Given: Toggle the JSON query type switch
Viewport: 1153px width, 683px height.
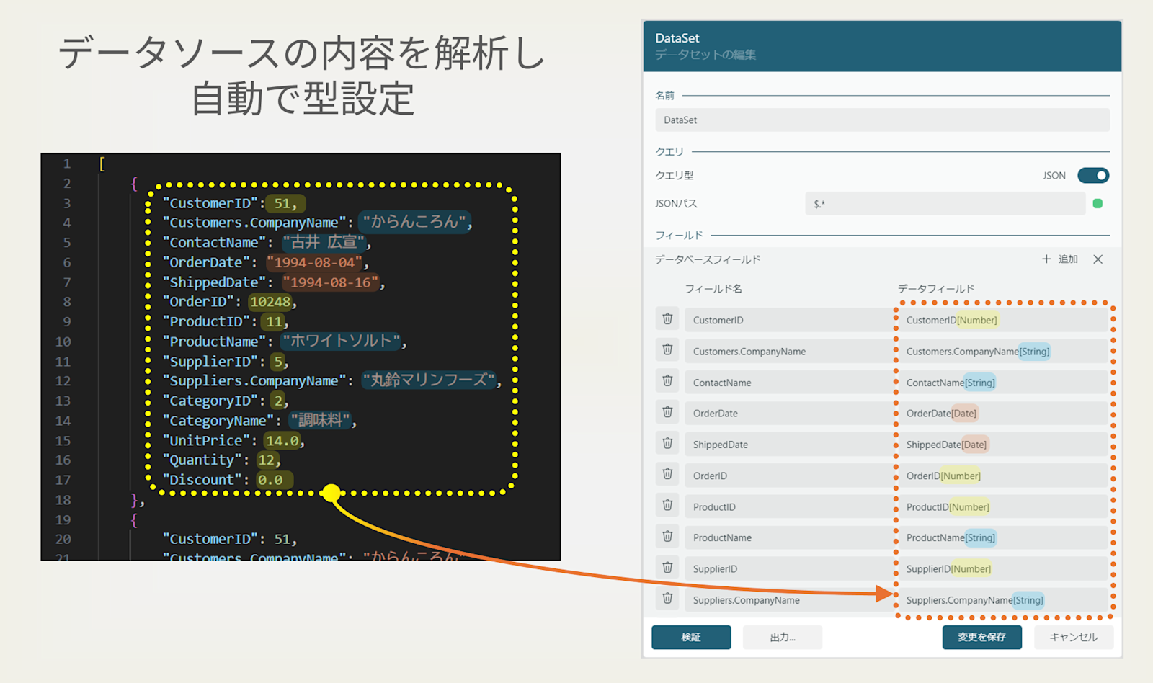Looking at the screenshot, I should point(1093,175).
